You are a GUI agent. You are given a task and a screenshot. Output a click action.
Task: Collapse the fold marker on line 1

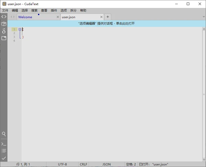click(20, 29)
